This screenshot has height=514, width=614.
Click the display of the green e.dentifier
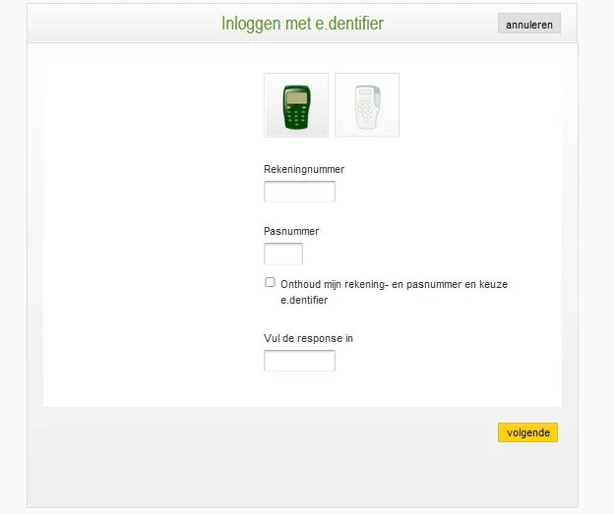[296, 96]
